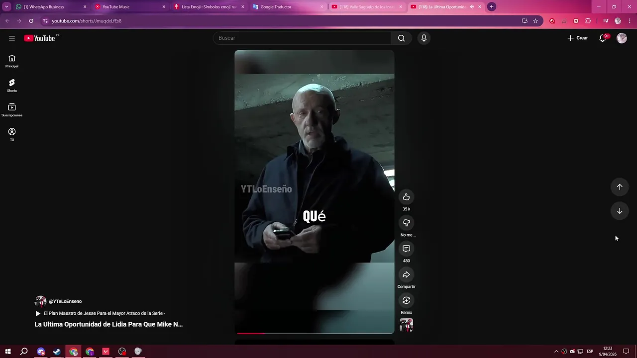Image resolution: width=637 pixels, height=358 pixels.
Task: Open Steam from the taskbar
Action: [57, 352]
